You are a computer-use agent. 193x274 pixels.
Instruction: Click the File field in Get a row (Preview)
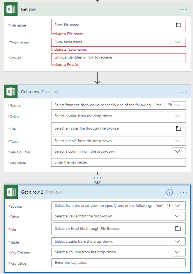click(x=118, y=129)
